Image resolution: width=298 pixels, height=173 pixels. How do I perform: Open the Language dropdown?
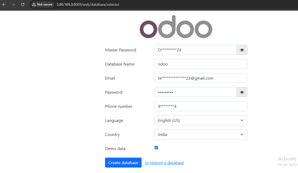[201, 120]
